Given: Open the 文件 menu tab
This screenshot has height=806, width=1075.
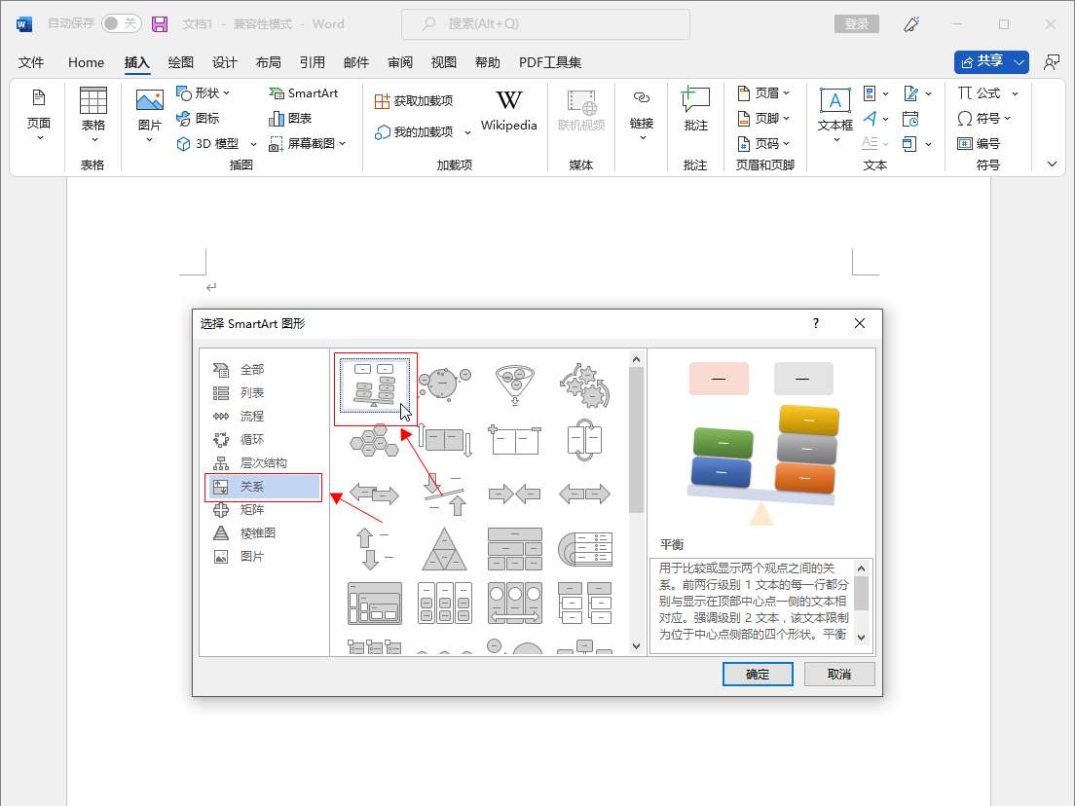Looking at the screenshot, I should pyautogui.click(x=31, y=62).
